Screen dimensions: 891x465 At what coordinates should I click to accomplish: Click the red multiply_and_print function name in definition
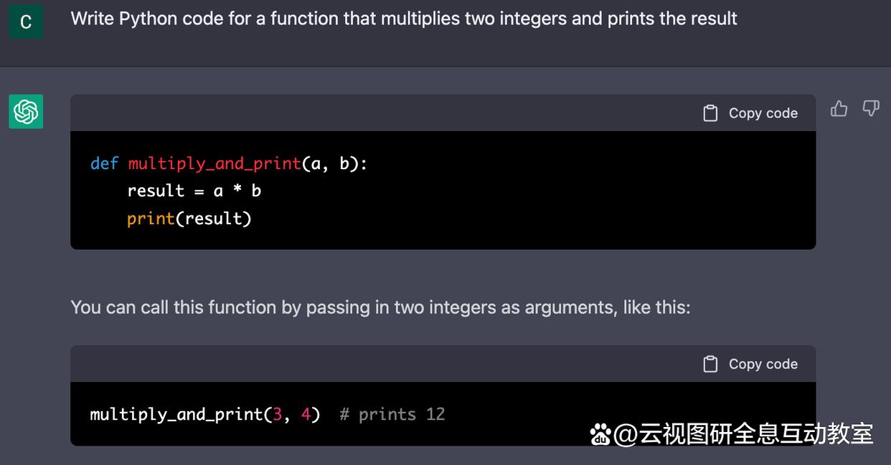click(214, 164)
